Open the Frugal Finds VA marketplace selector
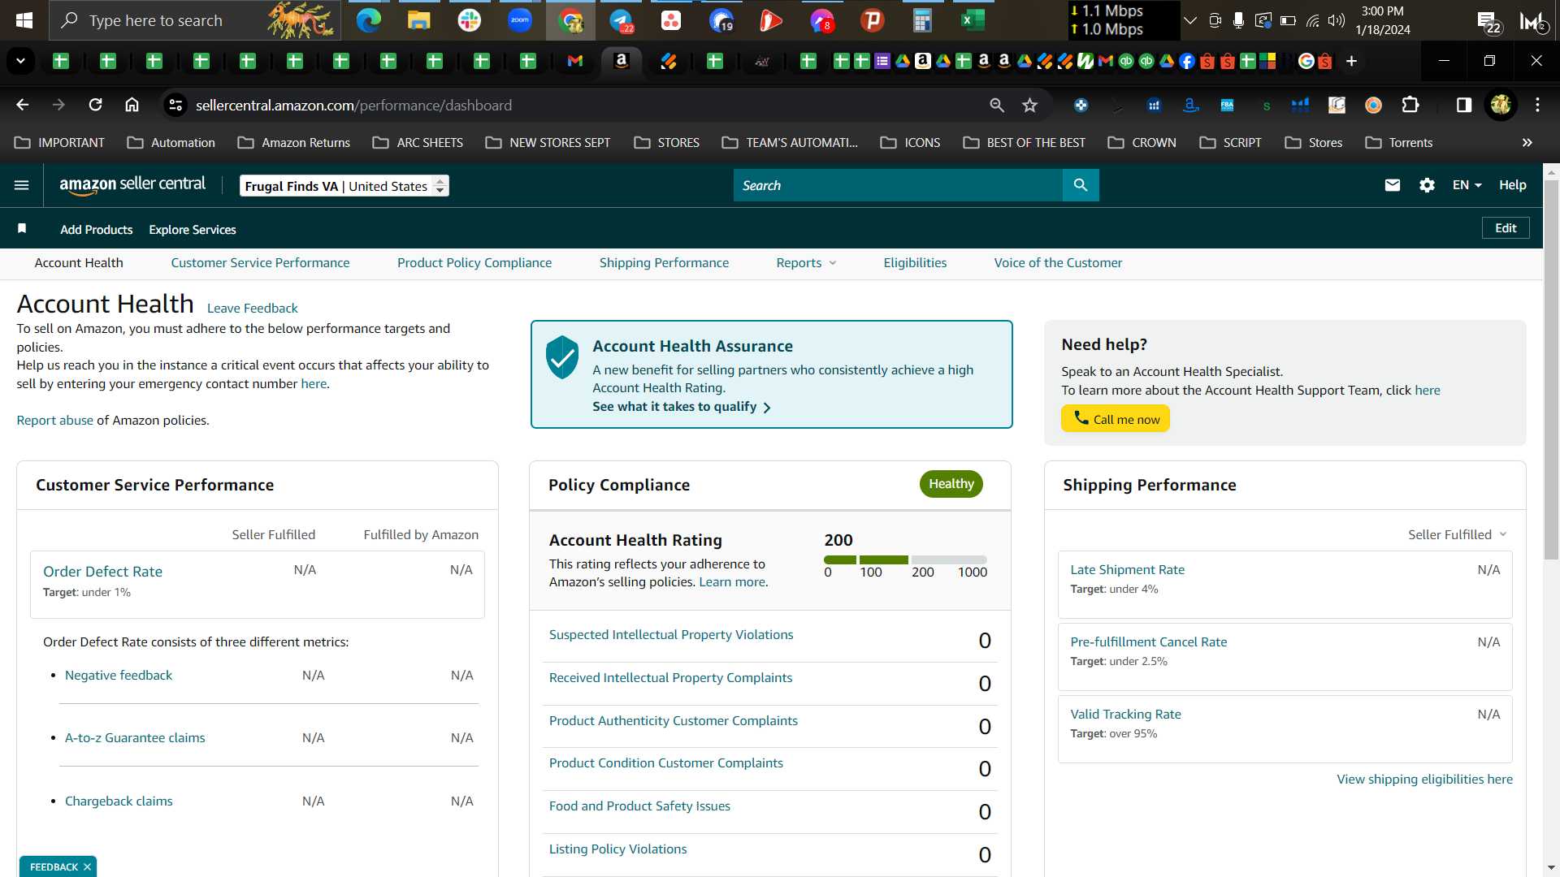 point(344,186)
